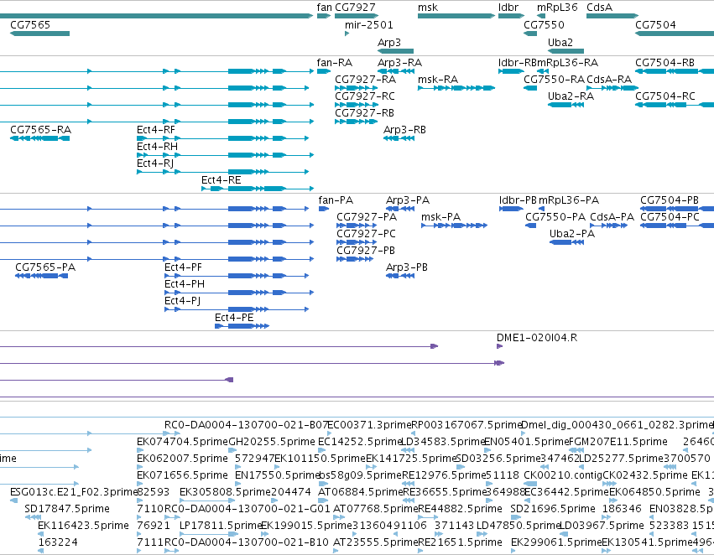Screen dimensions: 714x555
Task: Select the mRpL36-RA transcript label
Action: (567, 63)
